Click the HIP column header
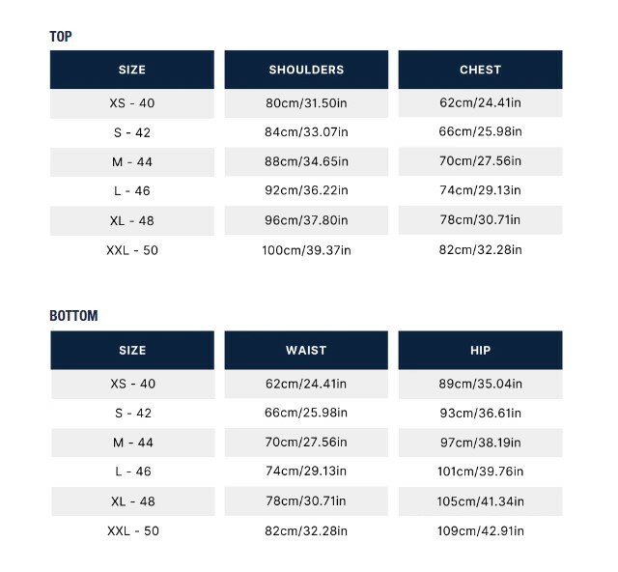Viewport: 618px width, 572px height. (480, 350)
